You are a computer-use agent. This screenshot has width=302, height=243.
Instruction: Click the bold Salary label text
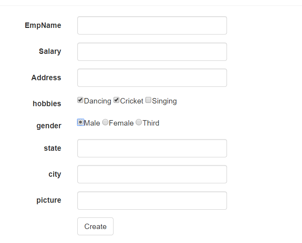tap(50, 52)
